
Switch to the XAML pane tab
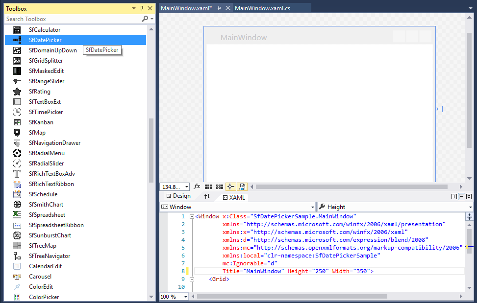[233, 197]
